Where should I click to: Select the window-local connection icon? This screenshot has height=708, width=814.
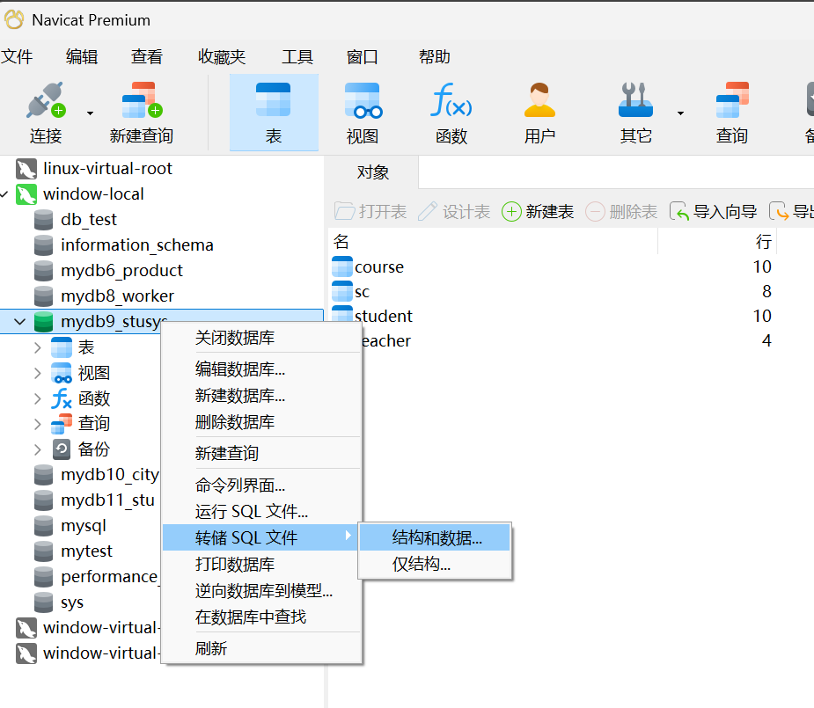[x=26, y=194]
